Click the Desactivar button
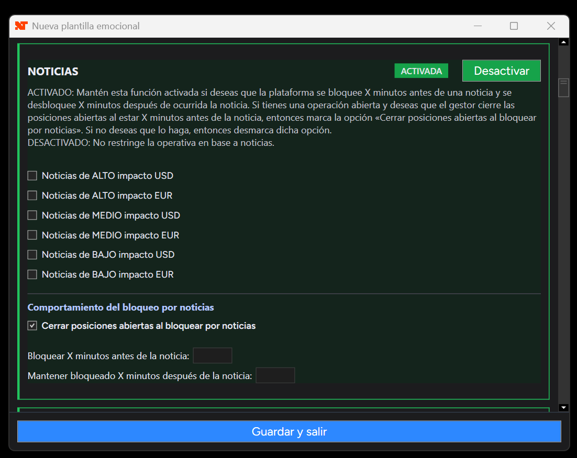The width and height of the screenshot is (577, 458). [x=501, y=71]
